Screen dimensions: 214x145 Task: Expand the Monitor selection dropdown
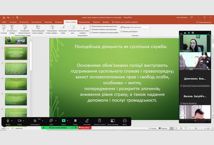click(149, 27)
